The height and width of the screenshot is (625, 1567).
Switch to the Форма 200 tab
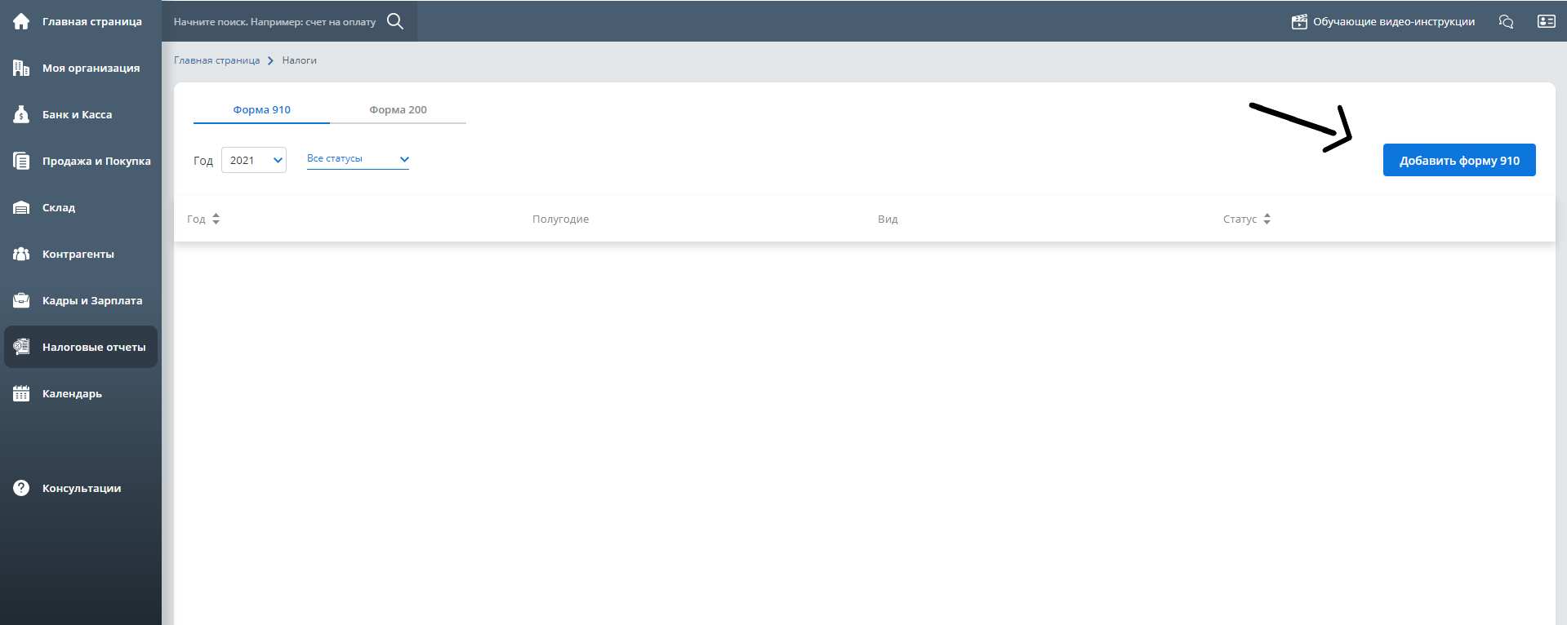(398, 109)
